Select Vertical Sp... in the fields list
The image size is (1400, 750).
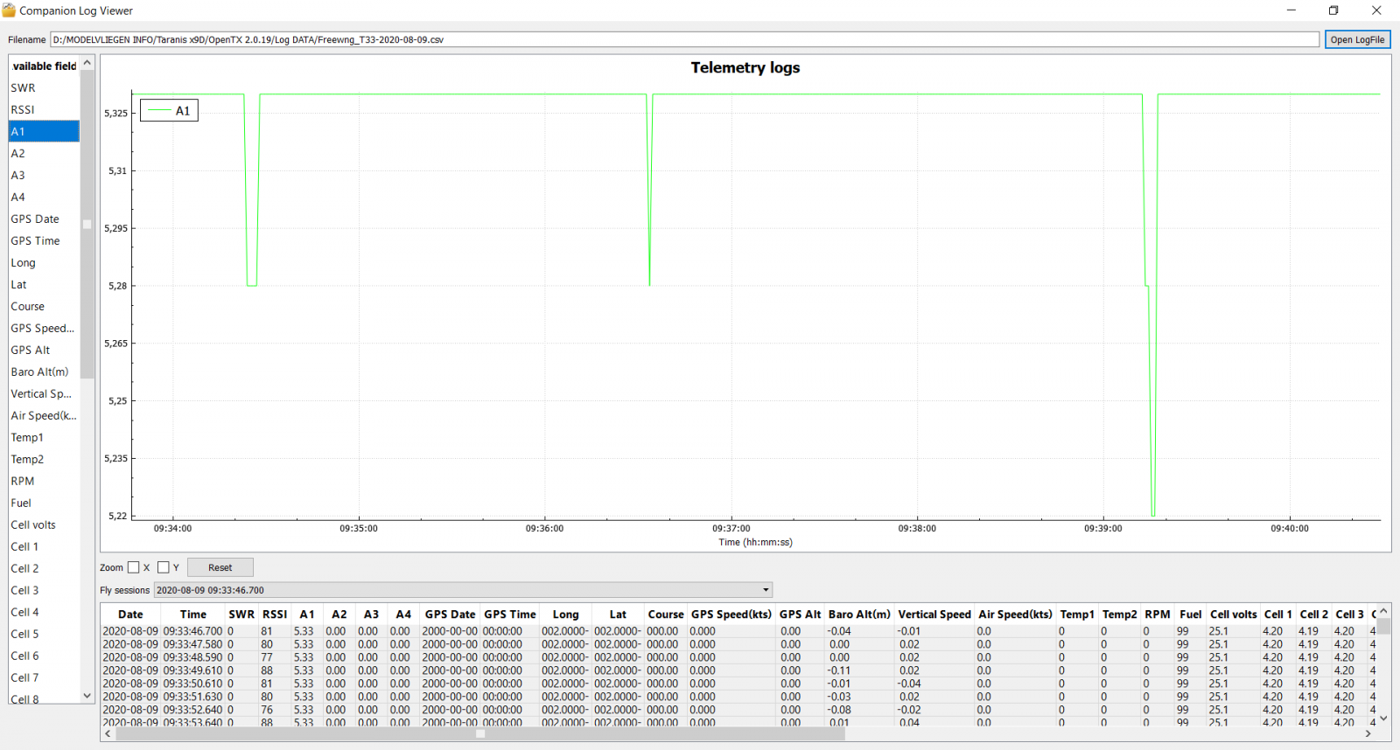44,393
